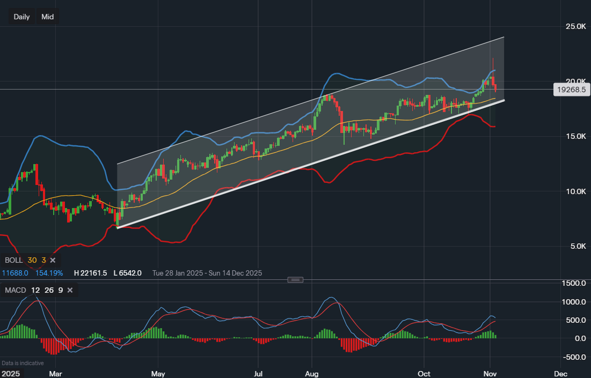The image size is (591, 378).
Task: Close the MACD indicator panel
Action: pyautogui.click(x=70, y=290)
